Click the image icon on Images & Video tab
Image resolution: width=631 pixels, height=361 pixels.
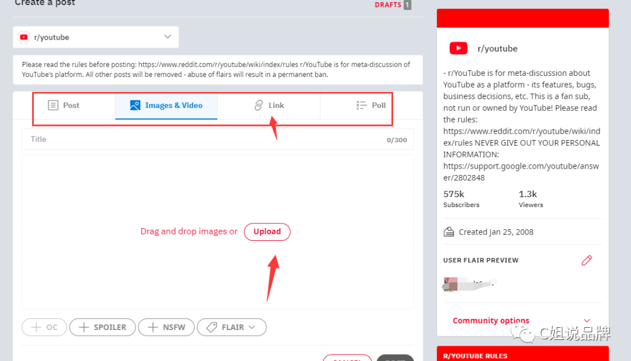coord(135,105)
